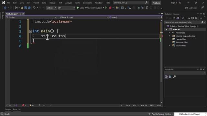Screen dimensions: 207x116
Task: Open the feedback icon near Live Share
Action: tap(202, 8)
